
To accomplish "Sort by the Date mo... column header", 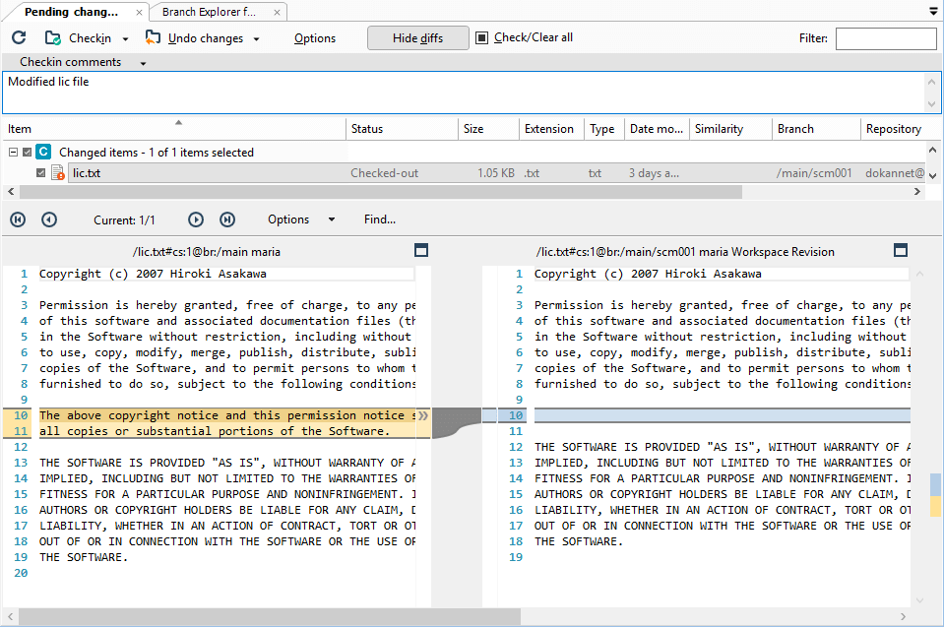I will click(657, 129).
